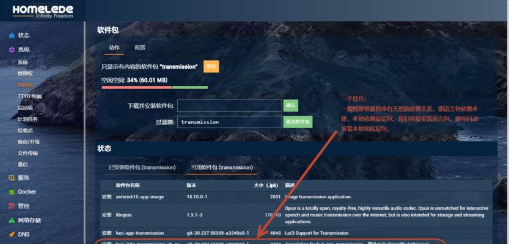
Task: Click the services icon beside 服务
Action: pos(12,178)
